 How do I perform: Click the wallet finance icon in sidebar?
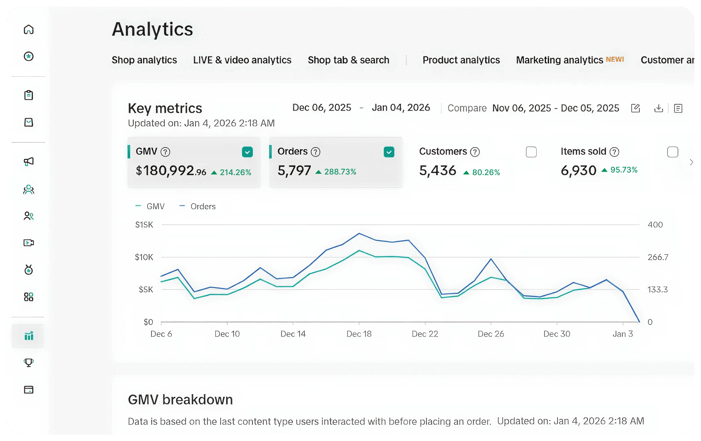(29, 389)
